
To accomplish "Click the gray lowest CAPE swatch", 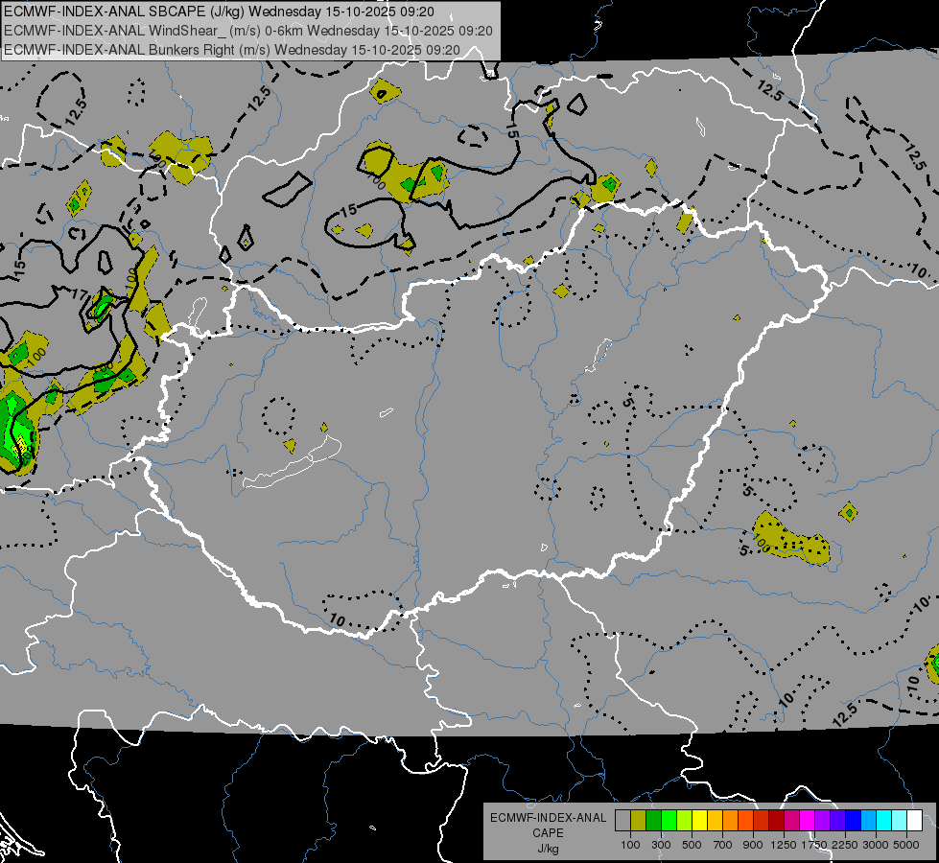I will point(622,821).
